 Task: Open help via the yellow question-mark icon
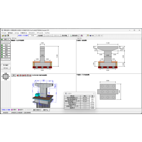pos(88,35)
